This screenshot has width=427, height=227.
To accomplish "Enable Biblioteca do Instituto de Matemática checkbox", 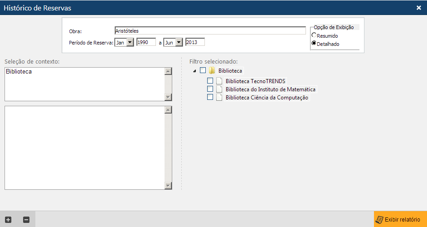I will pyautogui.click(x=210, y=89).
